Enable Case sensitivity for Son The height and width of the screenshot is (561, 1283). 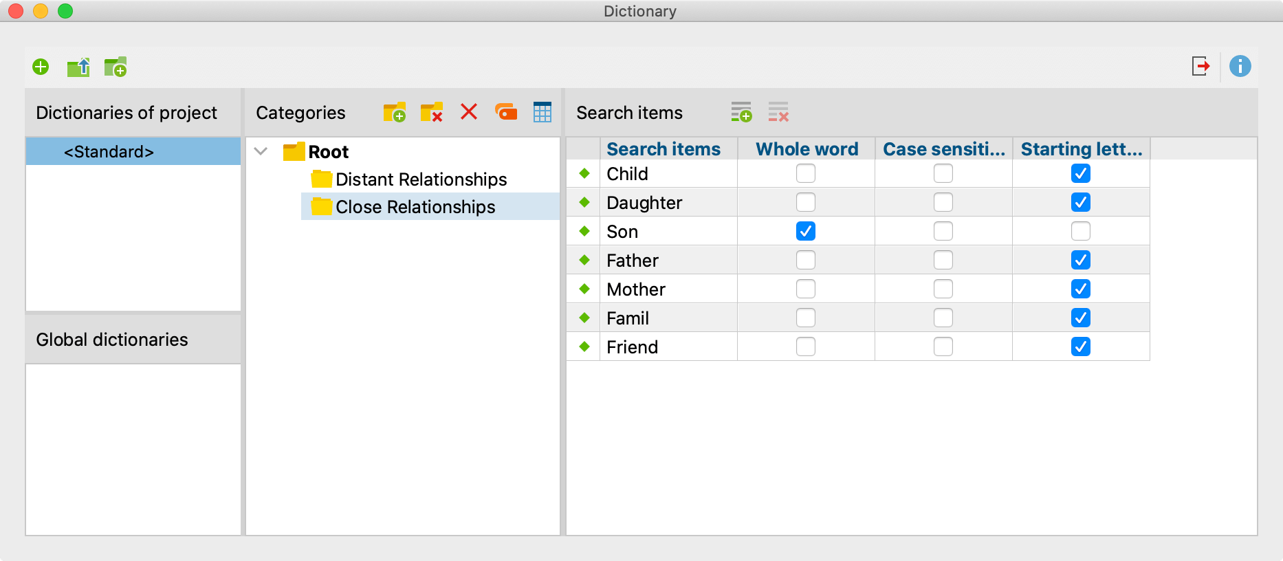[x=943, y=231]
